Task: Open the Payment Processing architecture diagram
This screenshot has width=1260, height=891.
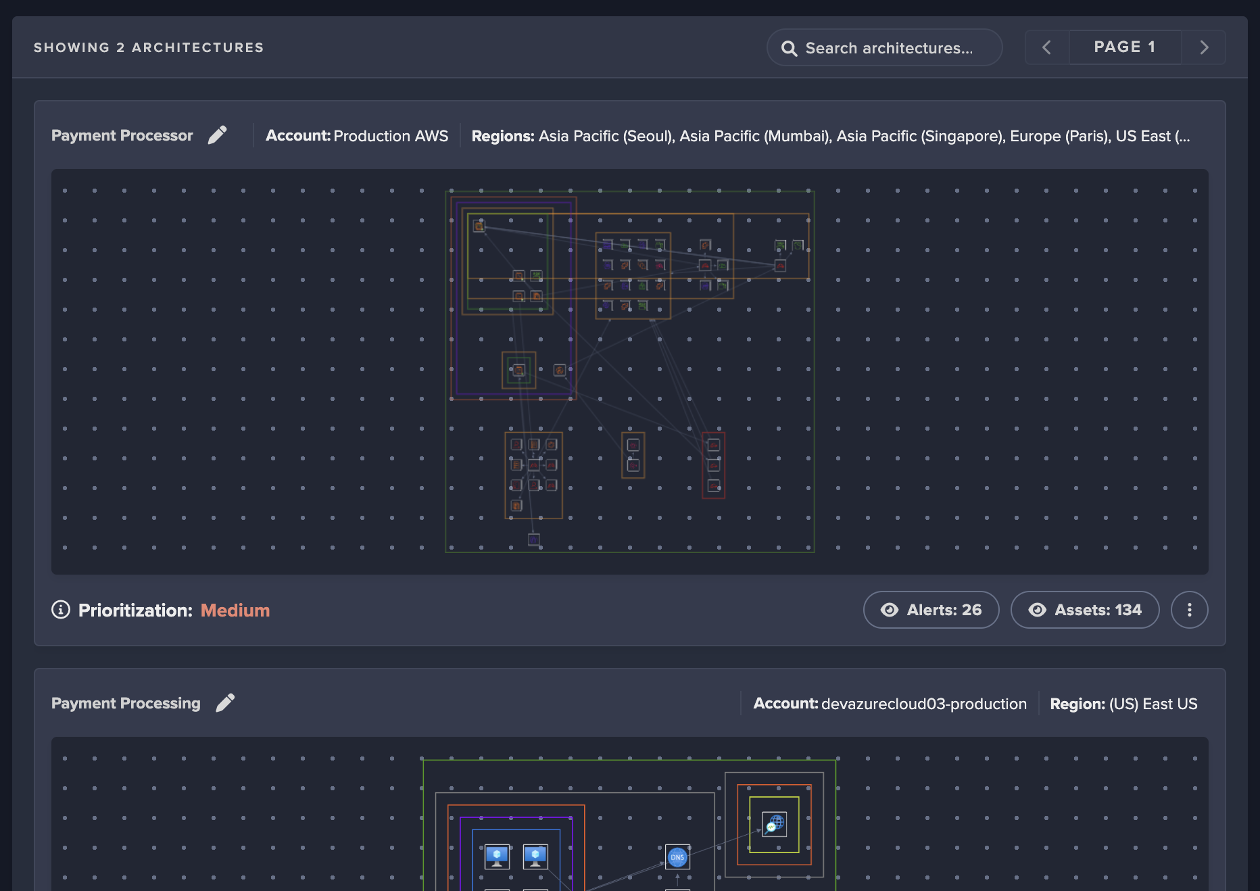Action: (630, 814)
